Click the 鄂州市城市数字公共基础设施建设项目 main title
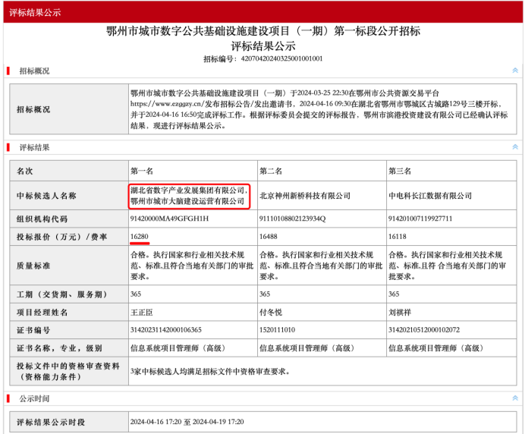 tap(263, 31)
